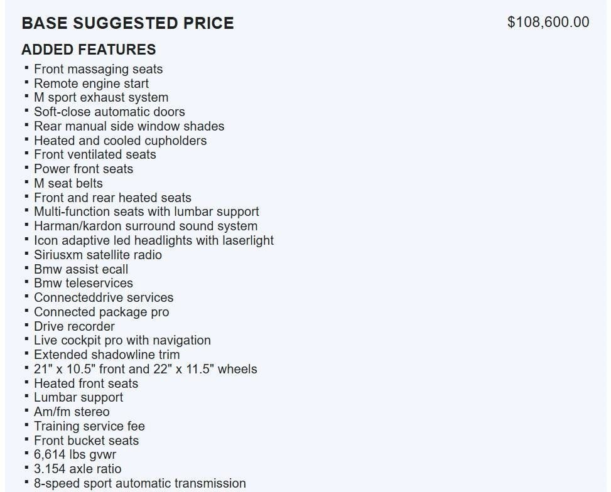The width and height of the screenshot is (611, 492).
Task: Click the Drive recorder feature
Action: pos(74,326)
